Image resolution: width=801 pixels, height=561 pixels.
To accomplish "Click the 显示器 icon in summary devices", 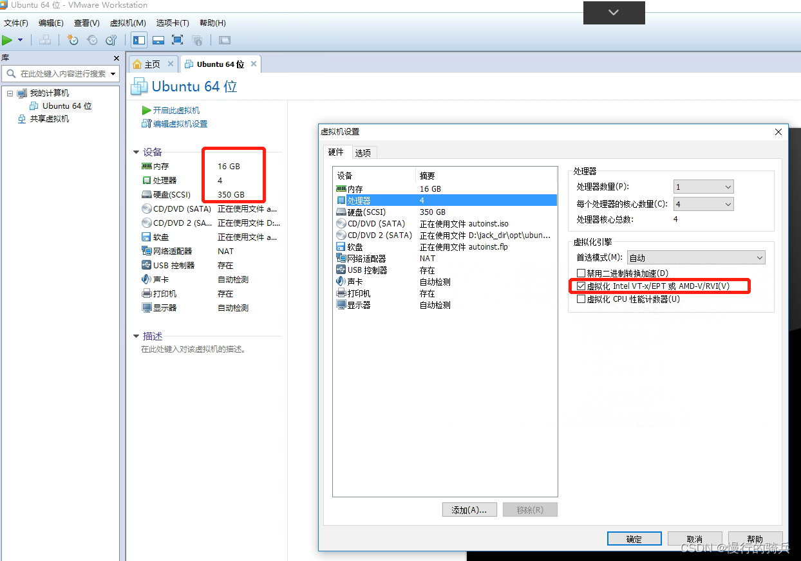I will coord(147,308).
